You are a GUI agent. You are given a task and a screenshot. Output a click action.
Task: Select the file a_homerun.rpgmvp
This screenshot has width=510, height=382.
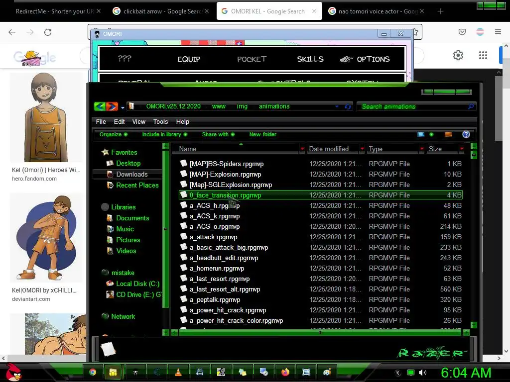217,268
